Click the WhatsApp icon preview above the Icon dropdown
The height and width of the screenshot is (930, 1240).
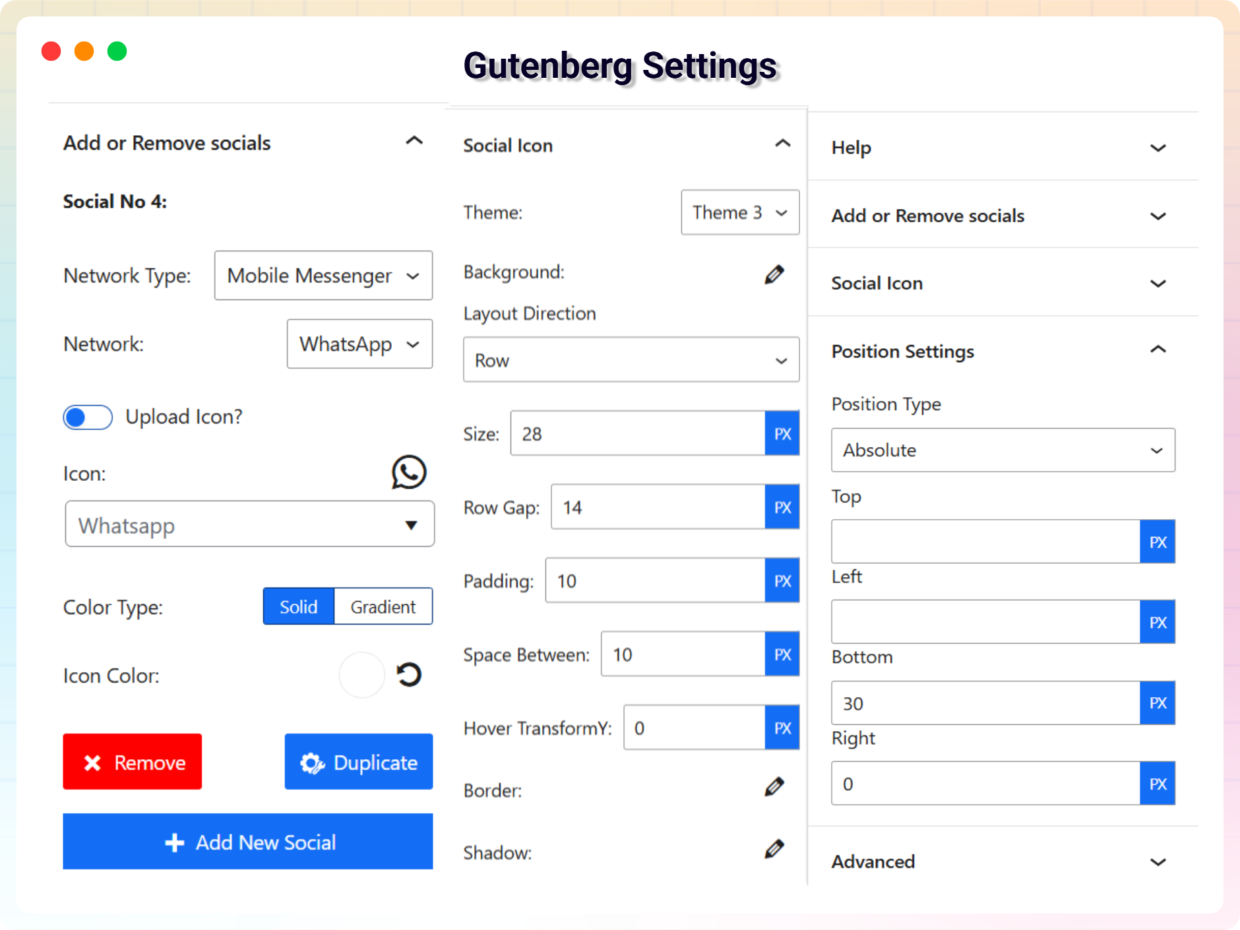(408, 472)
